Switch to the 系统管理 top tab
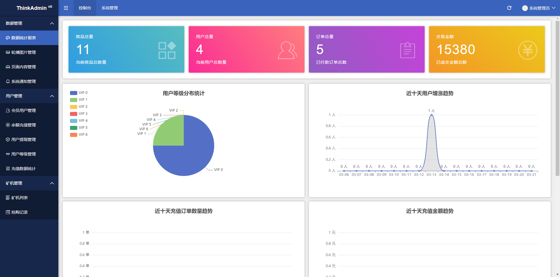The height and width of the screenshot is (277, 560). click(x=110, y=8)
